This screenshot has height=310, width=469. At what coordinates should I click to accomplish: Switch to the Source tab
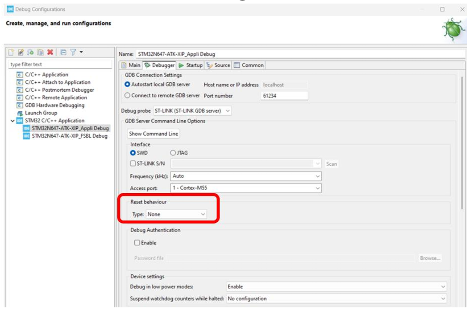click(x=218, y=65)
